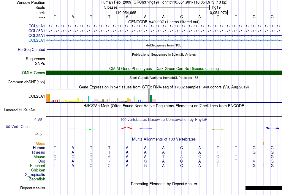Click the light-blue COL25A1 transcript label
The width and height of the screenshot is (282, 195).
click(37, 40)
